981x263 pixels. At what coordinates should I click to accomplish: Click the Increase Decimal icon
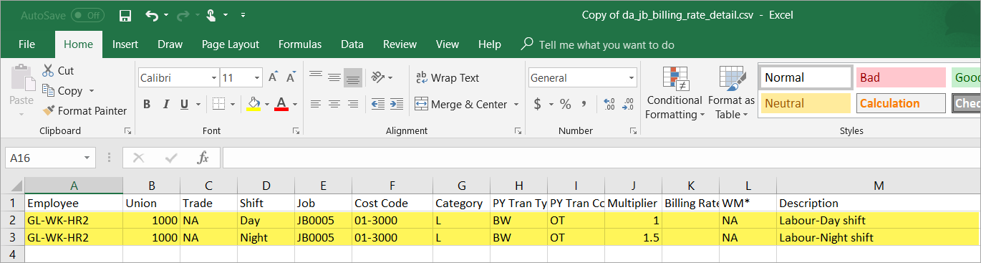pyautogui.click(x=609, y=105)
